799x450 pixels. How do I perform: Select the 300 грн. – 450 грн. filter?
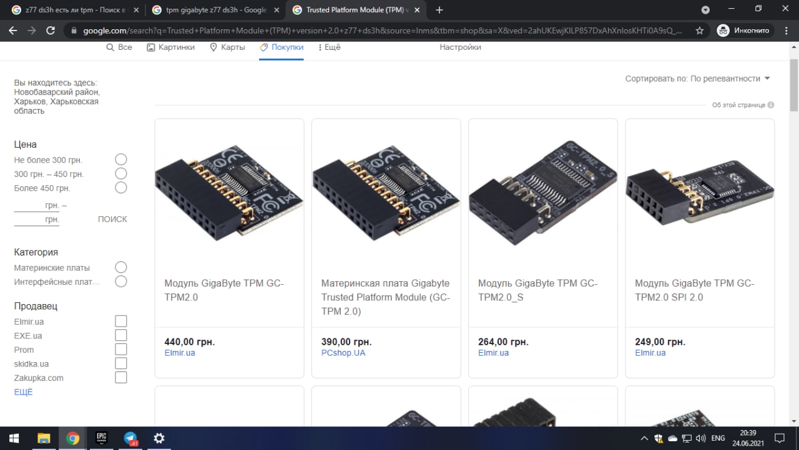click(121, 174)
